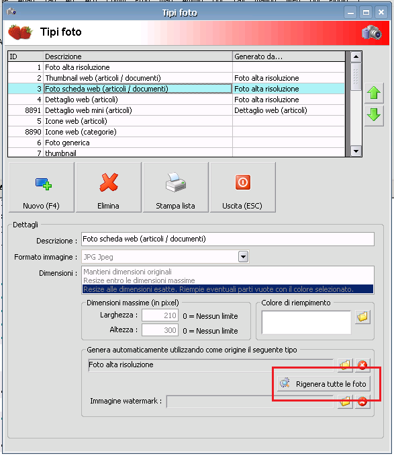Print the list via Stampa lista

coord(175,187)
